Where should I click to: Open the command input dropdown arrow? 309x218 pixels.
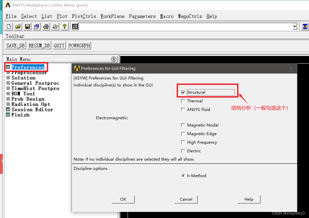tap(295, 26)
